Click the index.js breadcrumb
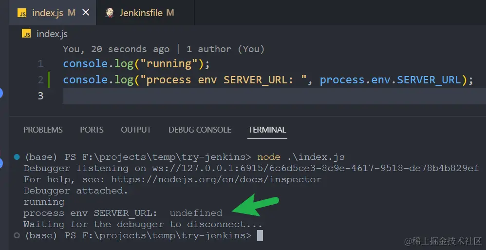Screen dimensions: 486x250 [x=52, y=34]
